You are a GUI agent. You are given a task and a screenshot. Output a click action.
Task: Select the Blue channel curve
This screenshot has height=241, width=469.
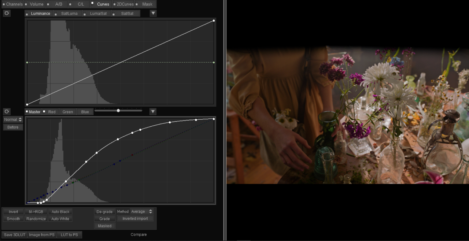tap(85, 112)
